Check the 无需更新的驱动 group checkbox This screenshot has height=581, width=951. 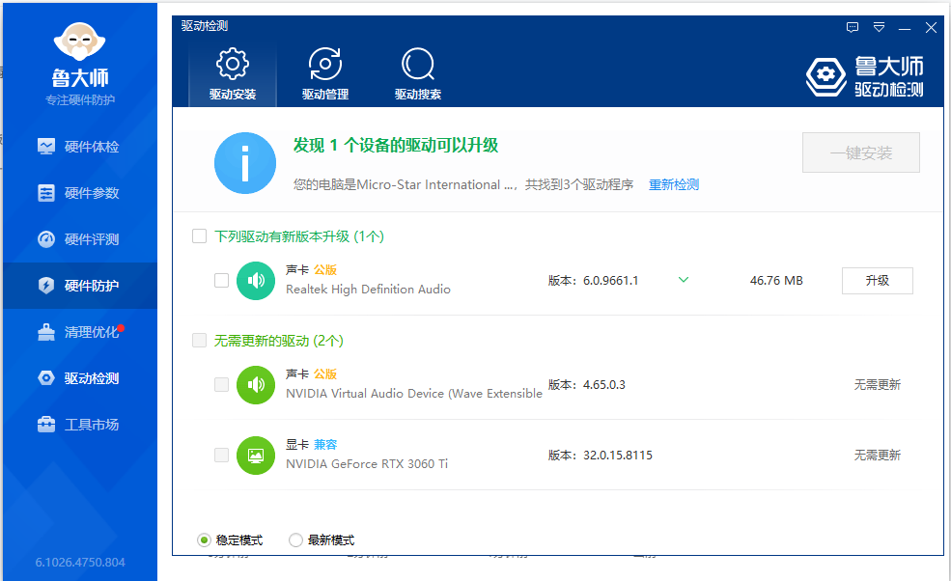[x=200, y=341]
